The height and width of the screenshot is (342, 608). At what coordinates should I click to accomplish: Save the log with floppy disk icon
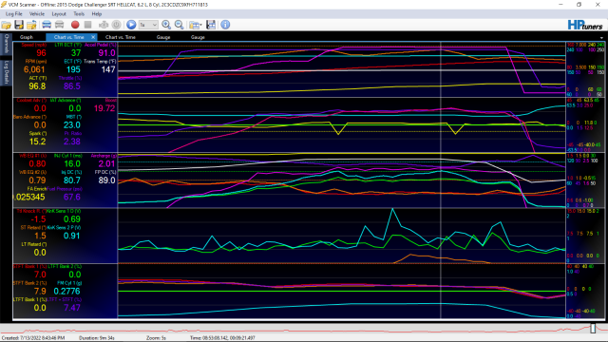pyautogui.click(x=19, y=25)
